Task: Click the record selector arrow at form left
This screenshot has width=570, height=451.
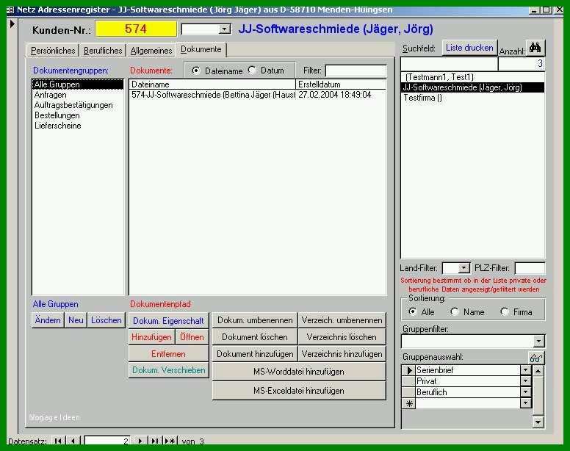Action: tap(12, 24)
